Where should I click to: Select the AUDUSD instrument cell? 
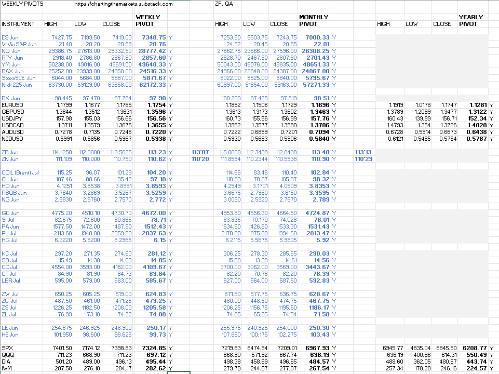(13, 132)
